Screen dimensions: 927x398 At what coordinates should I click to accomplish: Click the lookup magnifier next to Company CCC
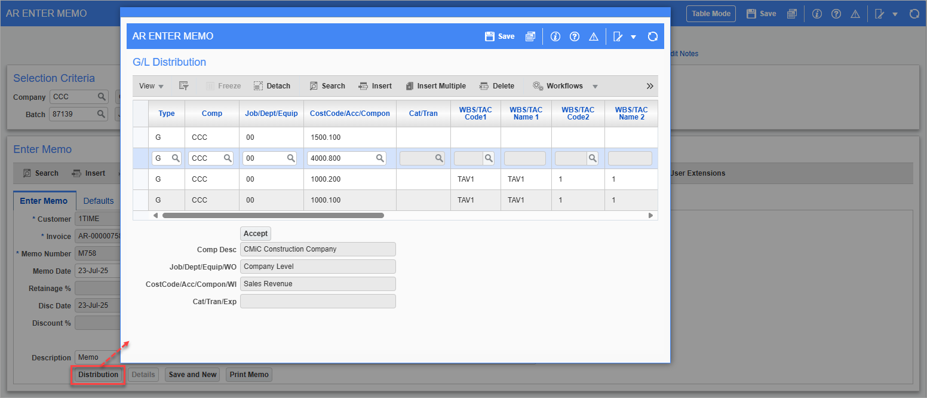click(102, 97)
